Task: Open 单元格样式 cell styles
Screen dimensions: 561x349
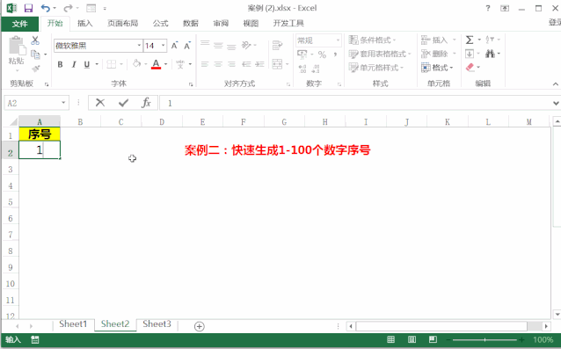Action: [x=376, y=67]
